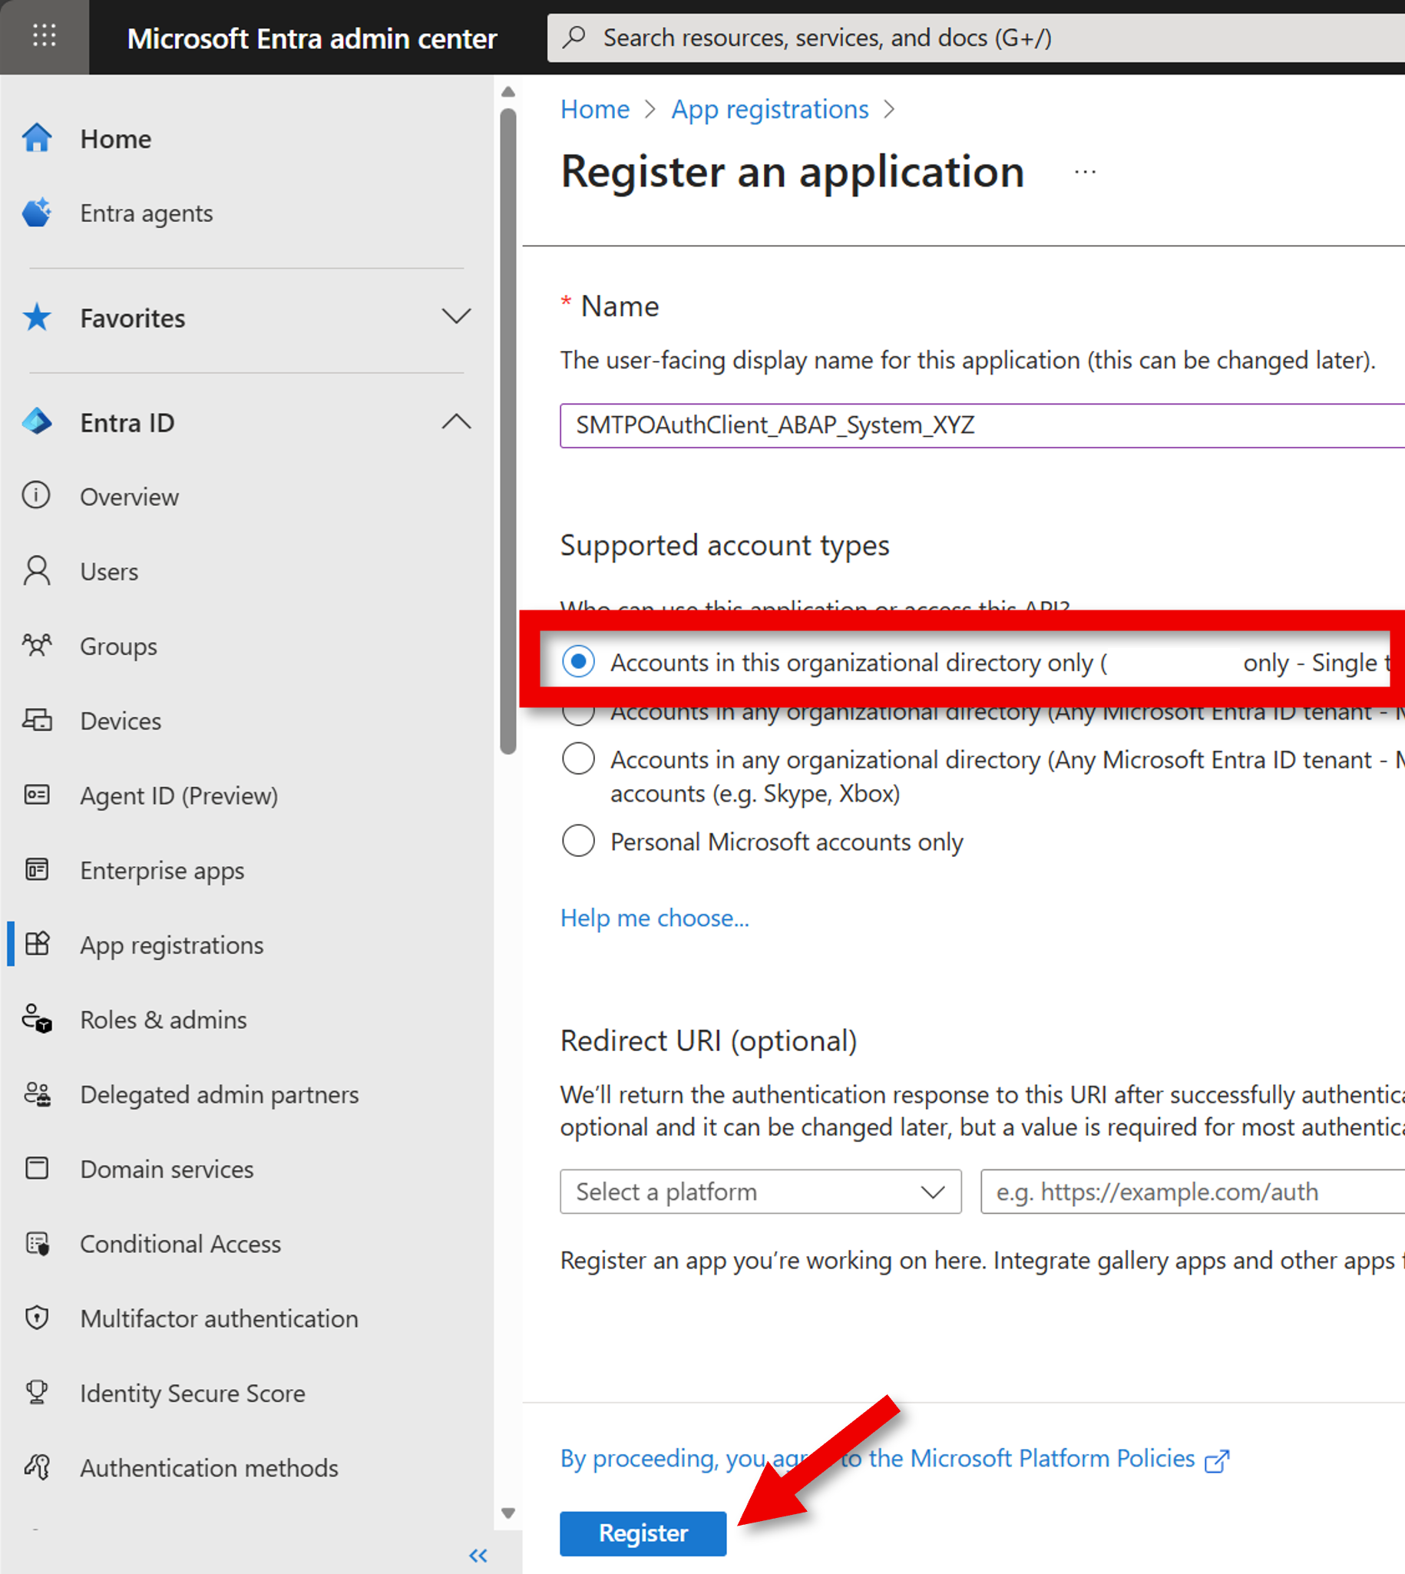Select Accounts in this organizational directory only
The width and height of the screenshot is (1405, 1574).
click(578, 662)
